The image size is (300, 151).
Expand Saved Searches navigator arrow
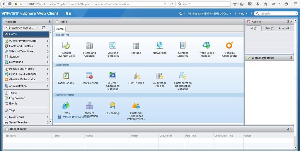click(48, 122)
